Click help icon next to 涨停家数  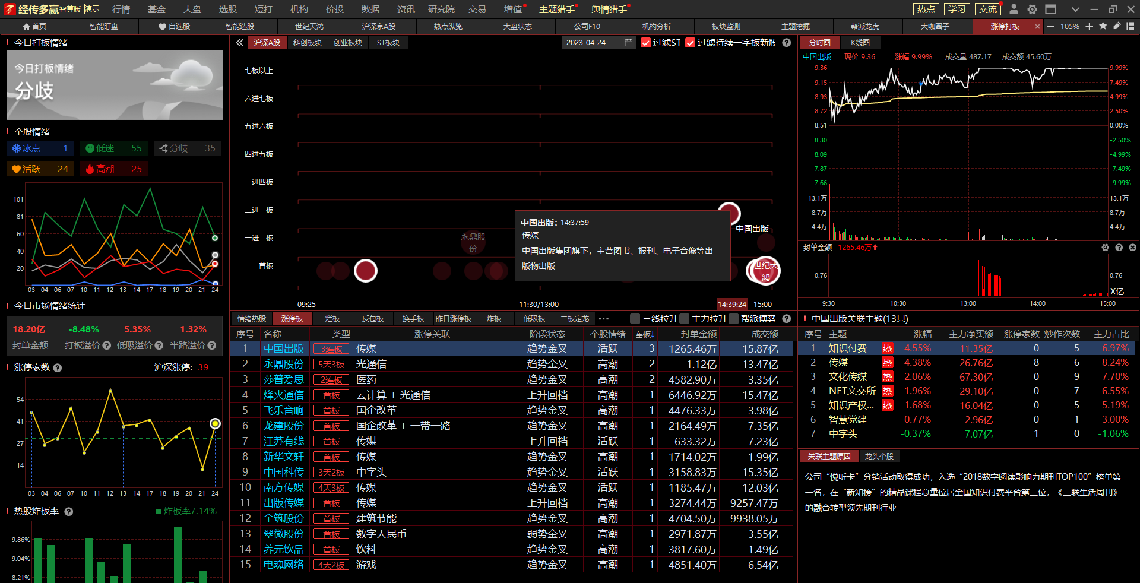pyautogui.click(x=58, y=368)
